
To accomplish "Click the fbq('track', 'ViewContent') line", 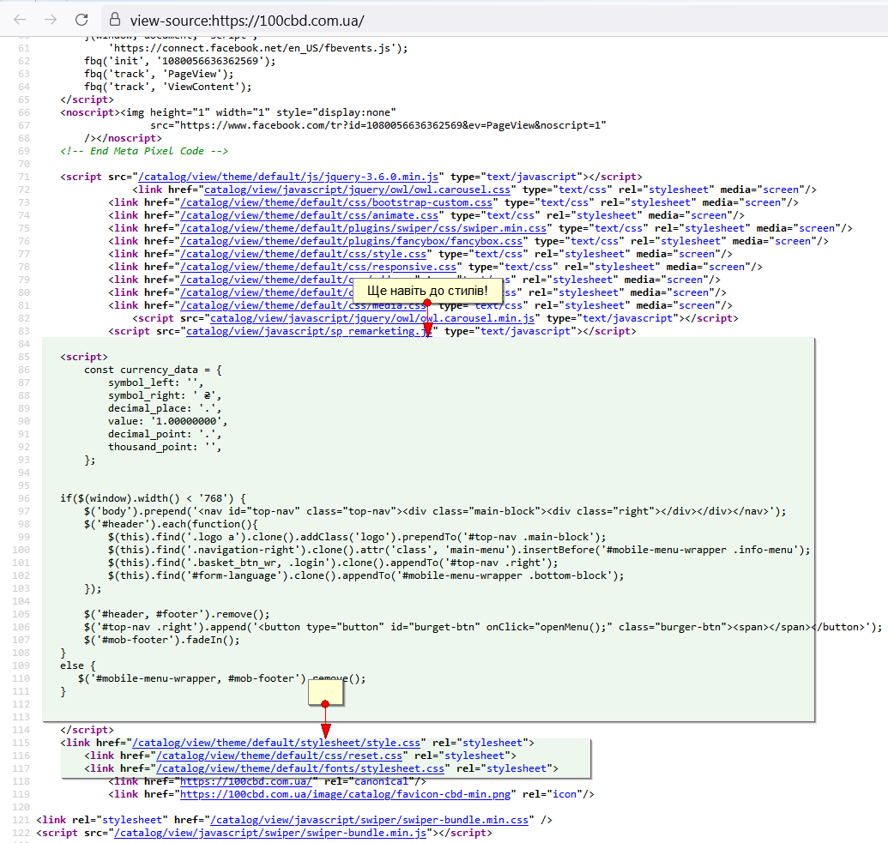I will point(167,87).
